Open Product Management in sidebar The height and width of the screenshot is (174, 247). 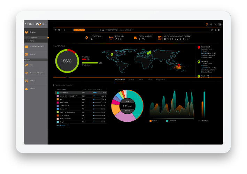36,46
